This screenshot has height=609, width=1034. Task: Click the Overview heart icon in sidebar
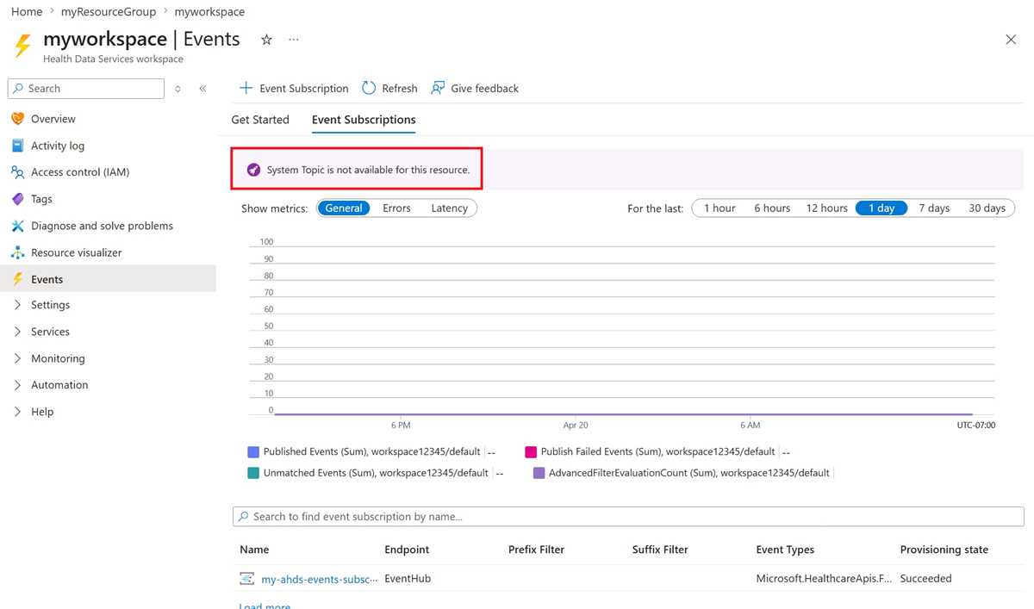click(17, 119)
